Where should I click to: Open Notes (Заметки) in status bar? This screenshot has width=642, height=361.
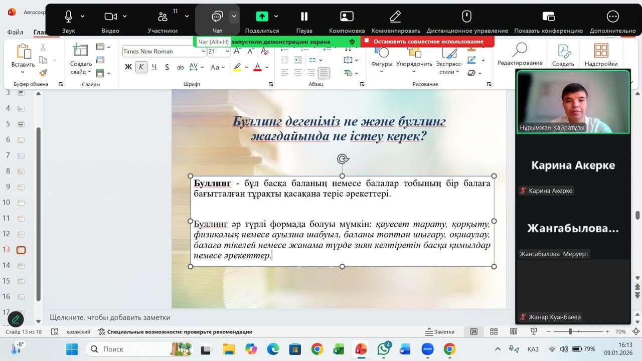440,331
